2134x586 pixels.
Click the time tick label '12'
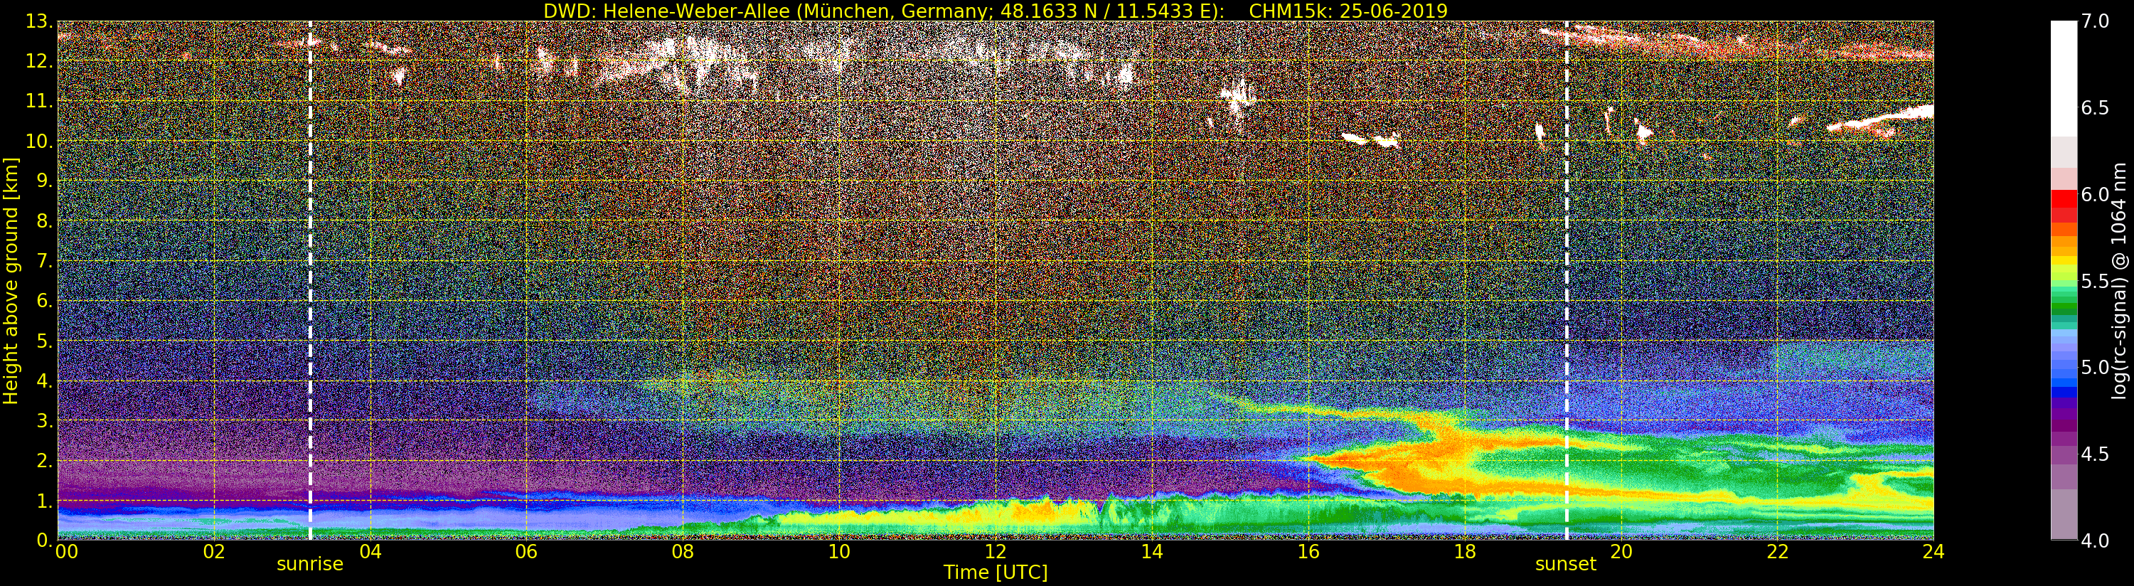pyautogui.click(x=995, y=552)
